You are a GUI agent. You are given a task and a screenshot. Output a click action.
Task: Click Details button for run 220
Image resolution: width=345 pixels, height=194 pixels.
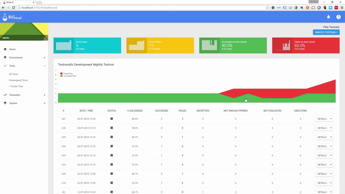coord(322,174)
